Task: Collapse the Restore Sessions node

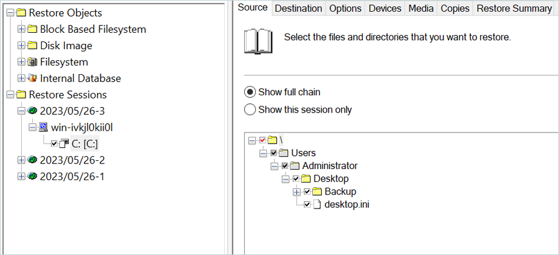Action: tap(9, 95)
